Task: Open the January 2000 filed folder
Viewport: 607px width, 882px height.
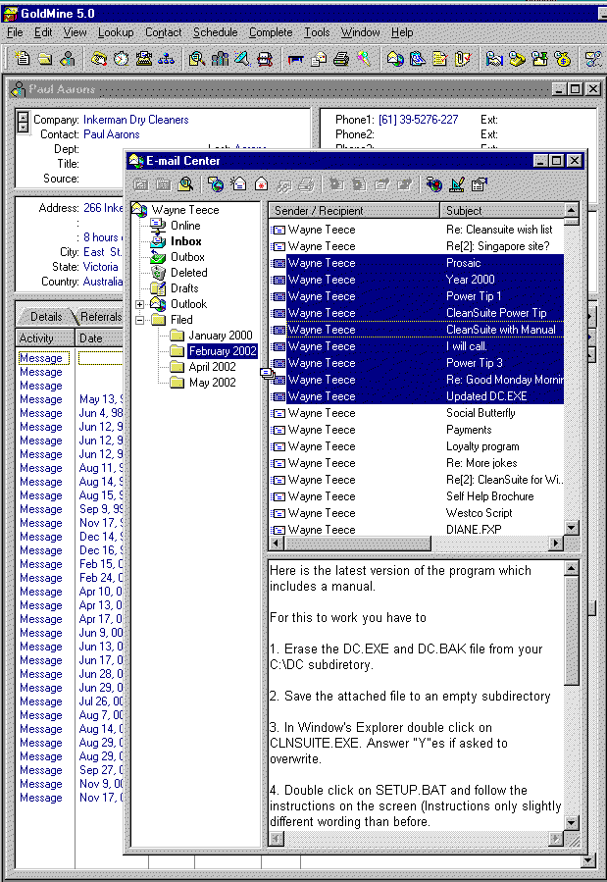Action: (x=221, y=336)
